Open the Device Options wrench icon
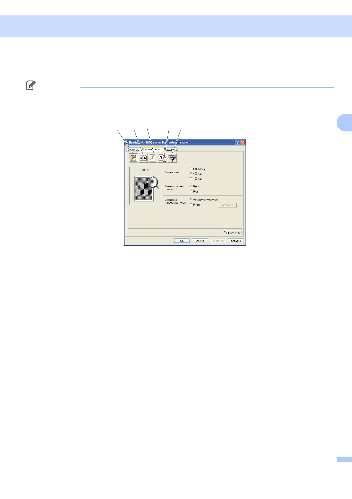This screenshot has height=499, width=352. [x=172, y=158]
